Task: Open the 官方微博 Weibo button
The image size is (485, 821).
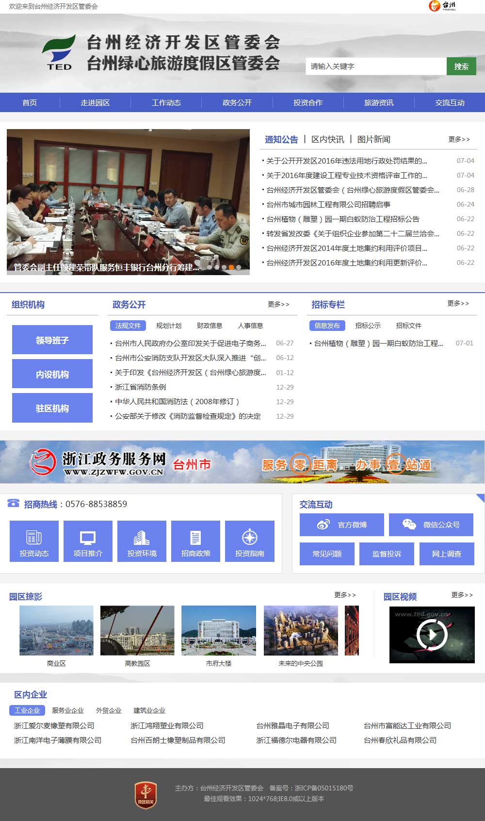Action: point(341,525)
